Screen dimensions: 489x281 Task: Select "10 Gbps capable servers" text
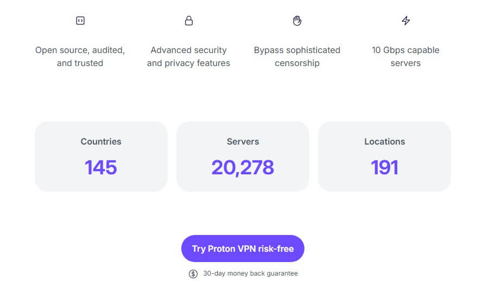point(406,56)
